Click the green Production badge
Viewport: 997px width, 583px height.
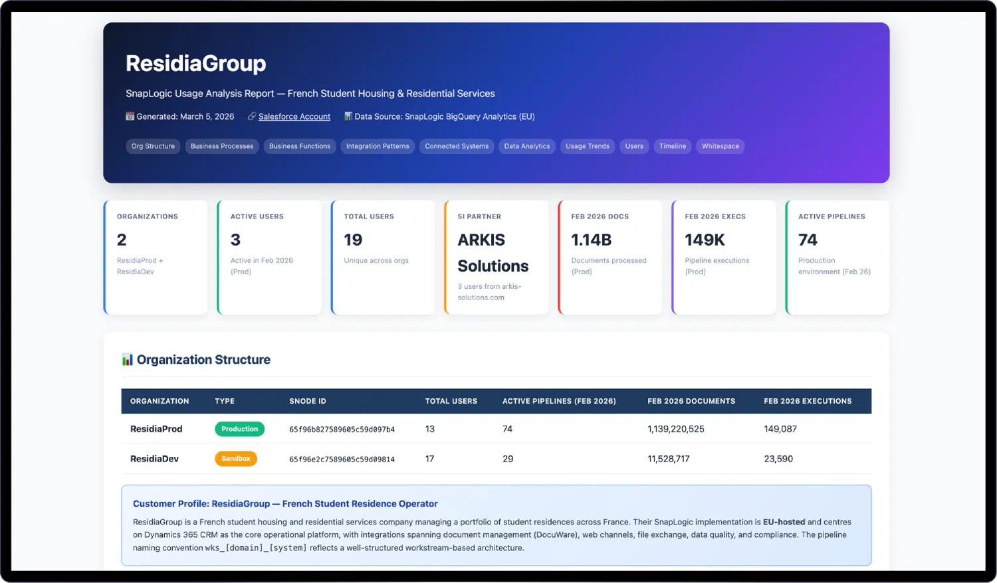coord(239,429)
